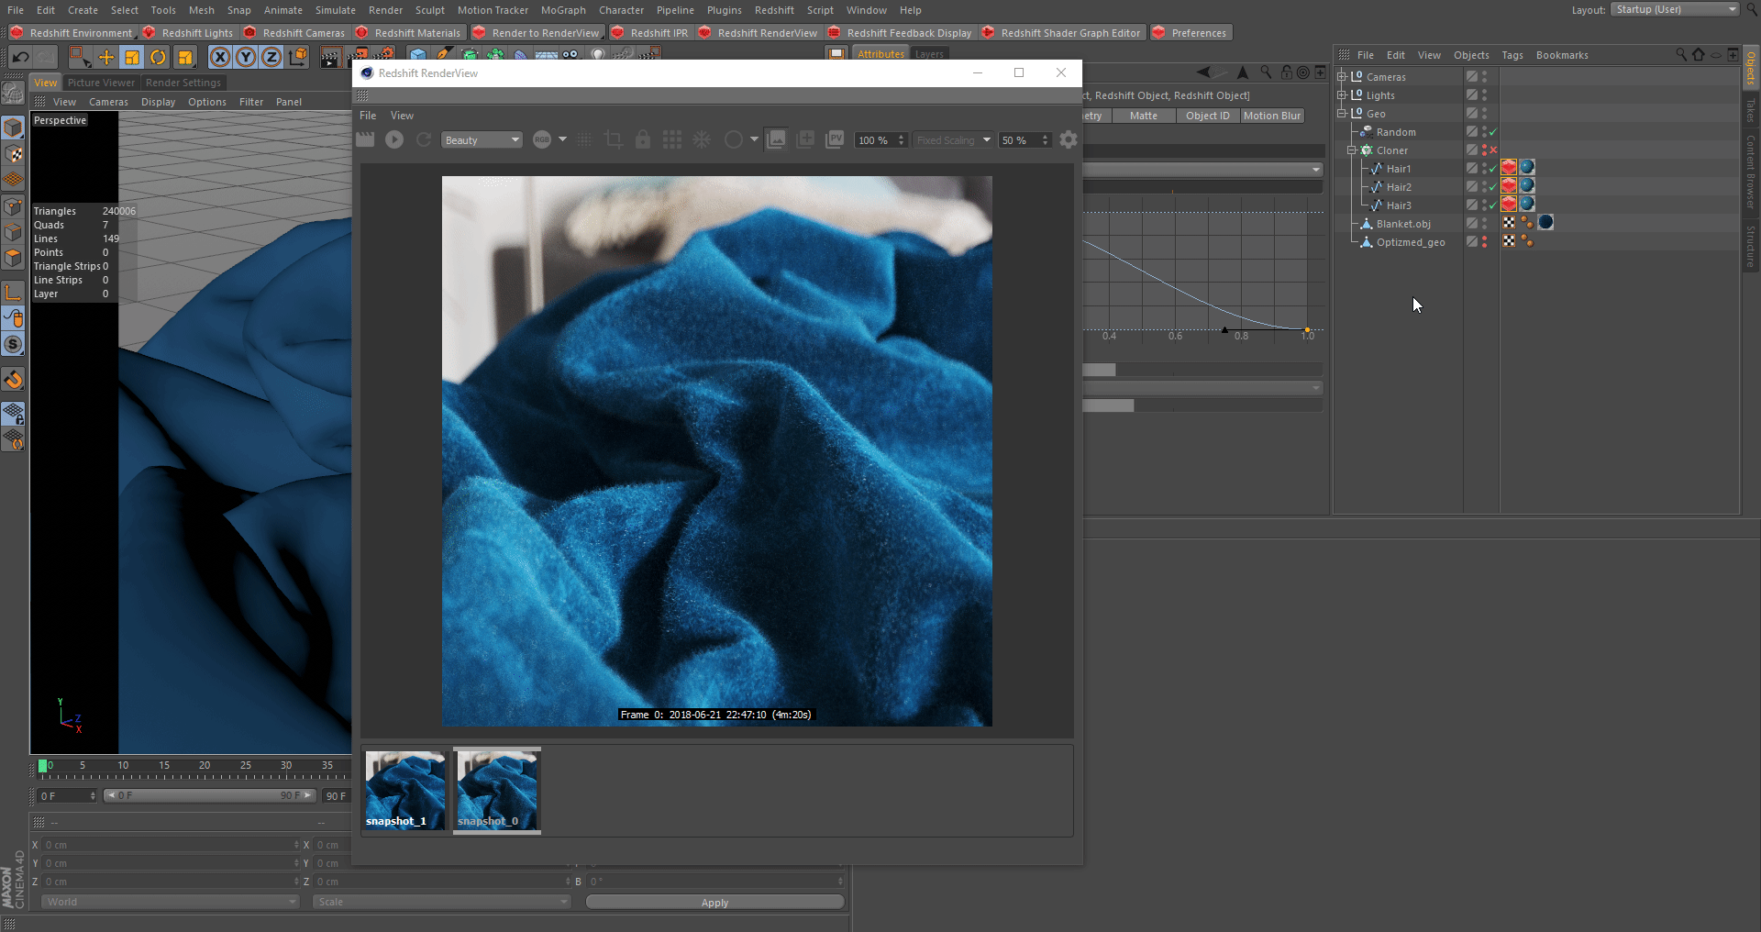Select the Rotate tool icon
The image size is (1761, 932).
tap(158, 57)
